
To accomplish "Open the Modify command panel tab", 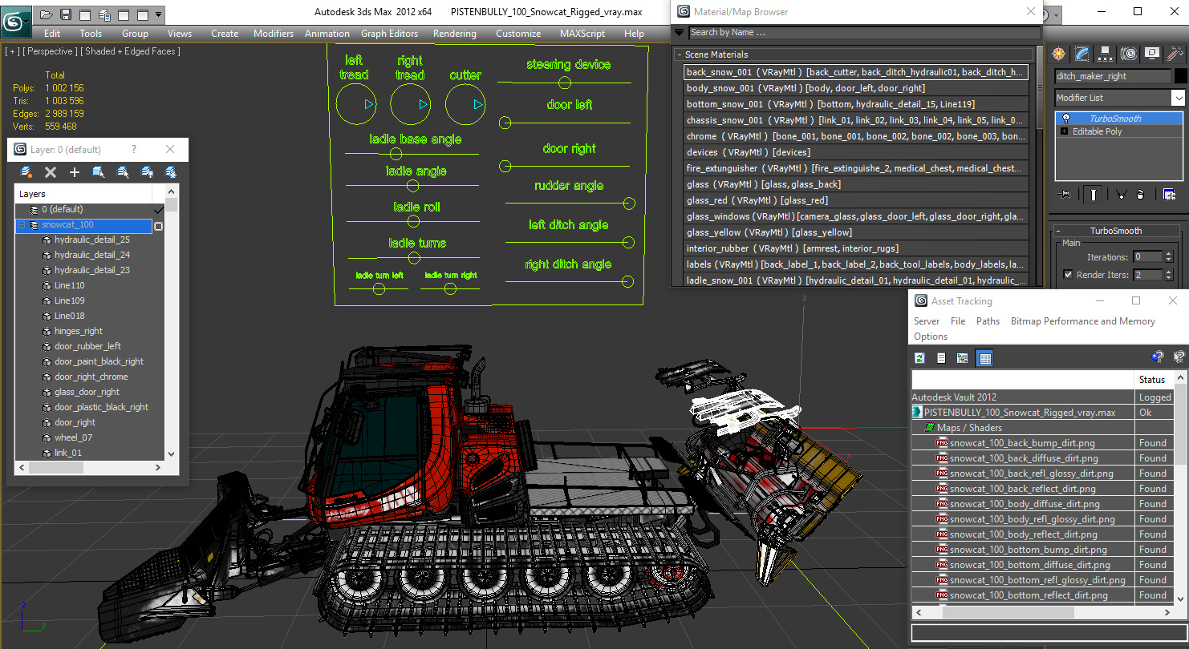I will (x=1082, y=54).
